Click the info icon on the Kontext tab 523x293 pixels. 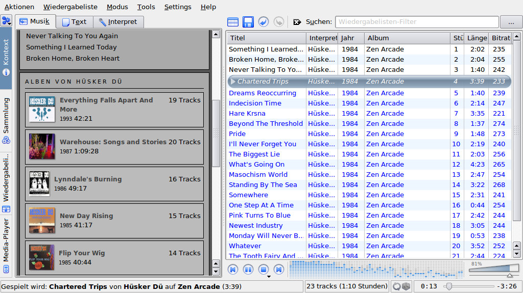coord(6,72)
